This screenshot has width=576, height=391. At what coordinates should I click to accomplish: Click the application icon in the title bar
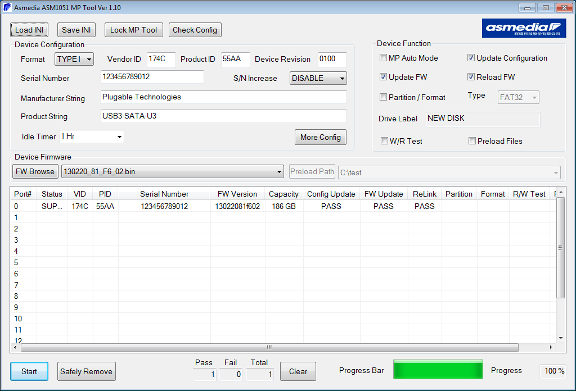(x=7, y=7)
